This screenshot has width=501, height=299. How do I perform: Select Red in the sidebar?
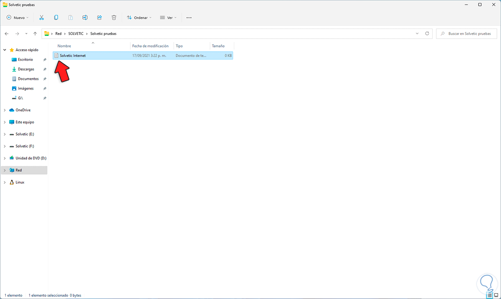[19, 170]
